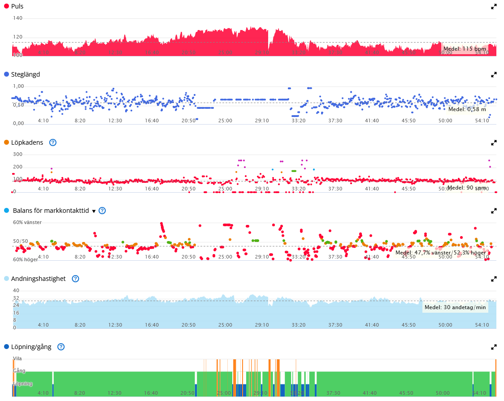504x401 pixels.
Task: Expand the Balans för markkontakttid chart
Action: coord(494,211)
